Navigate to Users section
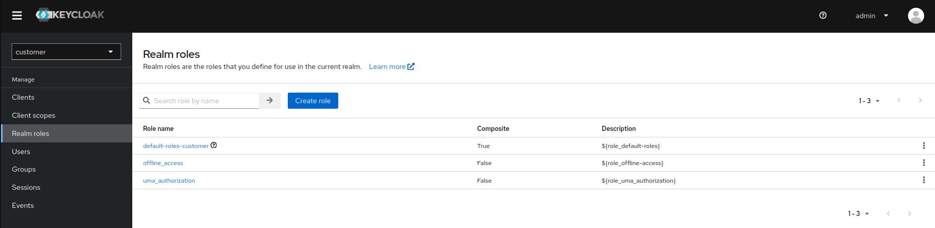935x228 pixels. coord(21,151)
